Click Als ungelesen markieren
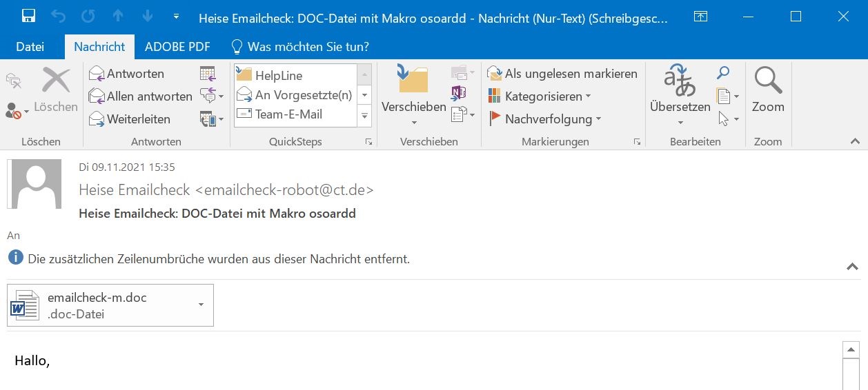Image resolution: width=868 pixels, height=390 pixels. pyautogui.click(x=562, y=74)
